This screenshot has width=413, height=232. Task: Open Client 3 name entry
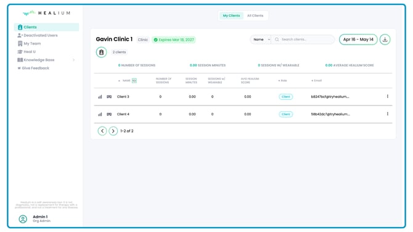click(x=123, y=97)
